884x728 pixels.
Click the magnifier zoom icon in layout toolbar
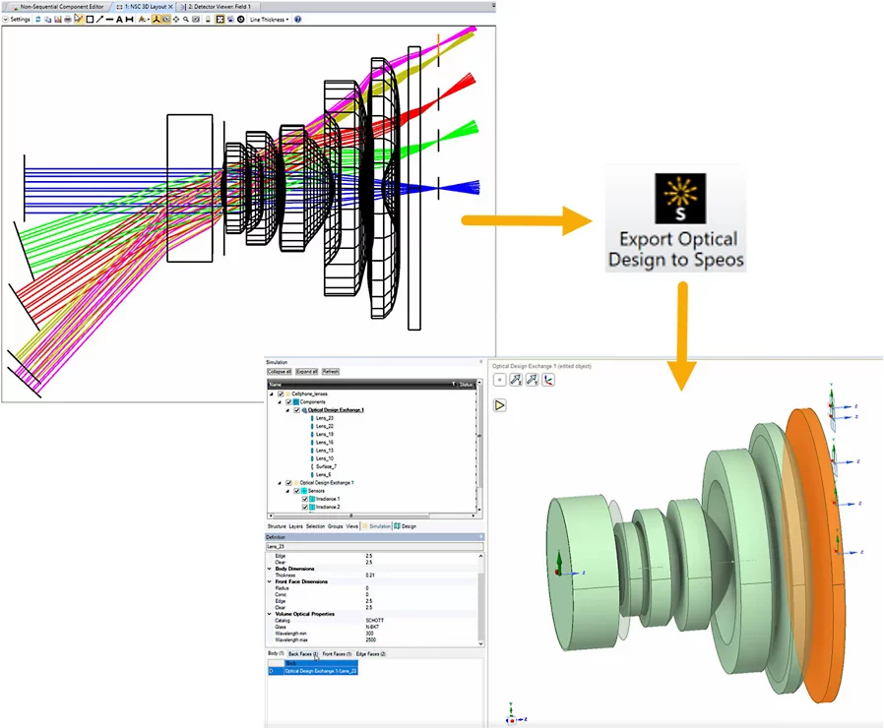[186, 19]
